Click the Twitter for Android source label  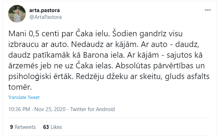[x=92, y=109]
